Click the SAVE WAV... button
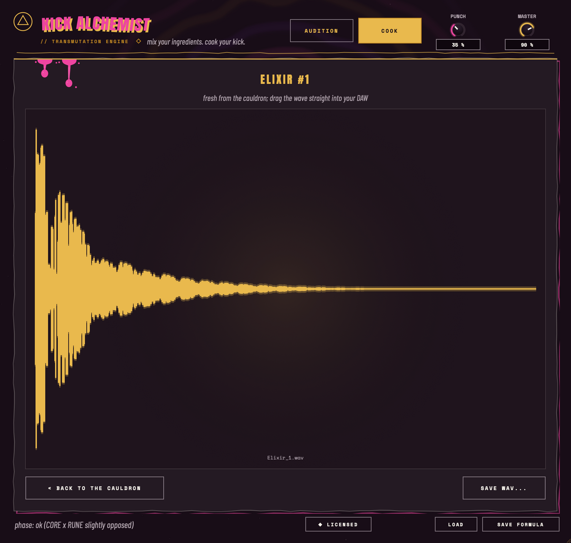Viewport: 571px width, 543px height. pyautogui.click(x=504, y=488)
